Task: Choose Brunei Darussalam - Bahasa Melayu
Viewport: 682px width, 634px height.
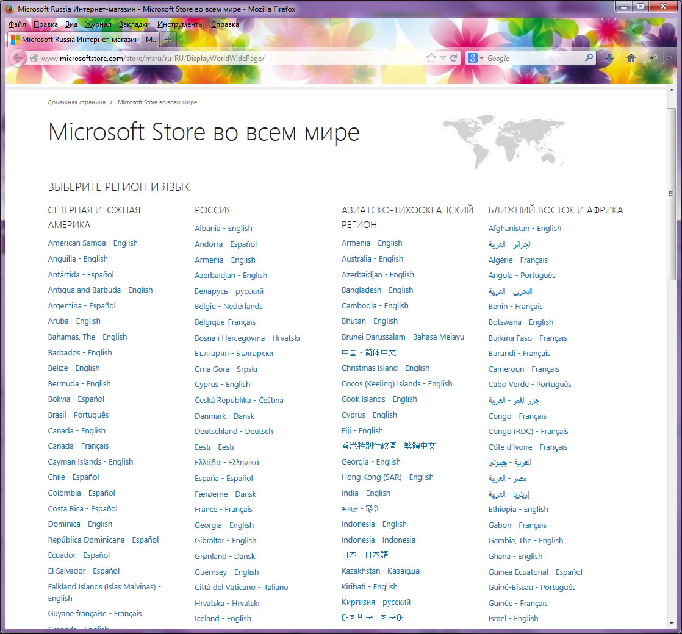Action: pyautogui.click(x=403, y=337)
